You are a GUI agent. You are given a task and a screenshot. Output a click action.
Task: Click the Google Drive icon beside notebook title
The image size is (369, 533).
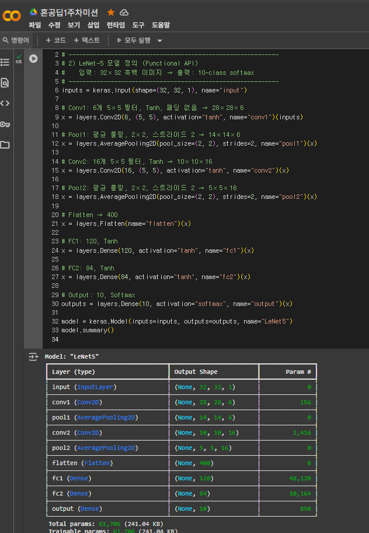[x=33, y=12]
